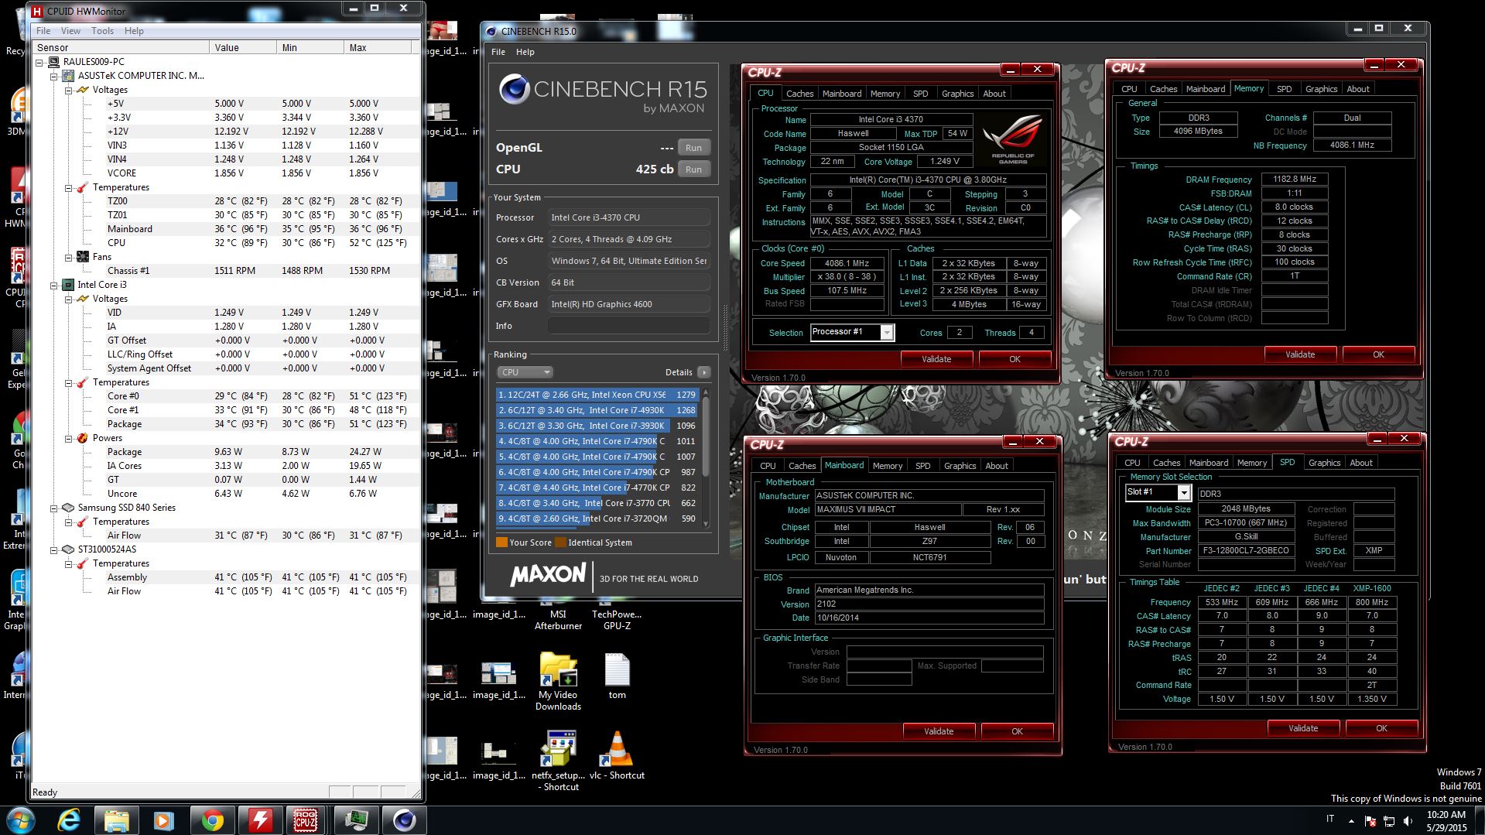Screen dimensions: 1485x835
Task: Select the netfx_setup shortcut icon
Action: click(558, 749)
